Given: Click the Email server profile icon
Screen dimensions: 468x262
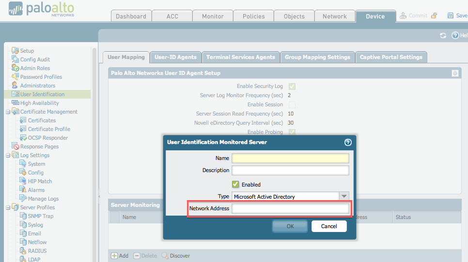Looking at the screenshot, I should (x=23, y=233).
